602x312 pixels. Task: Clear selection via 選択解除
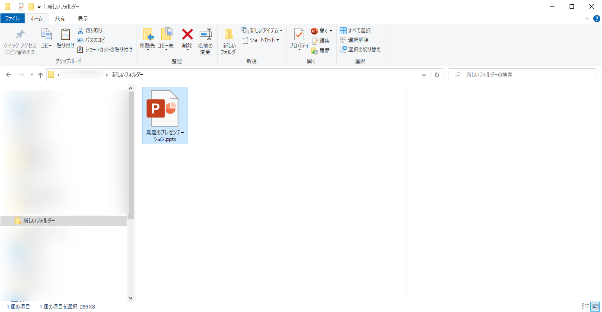354,40
